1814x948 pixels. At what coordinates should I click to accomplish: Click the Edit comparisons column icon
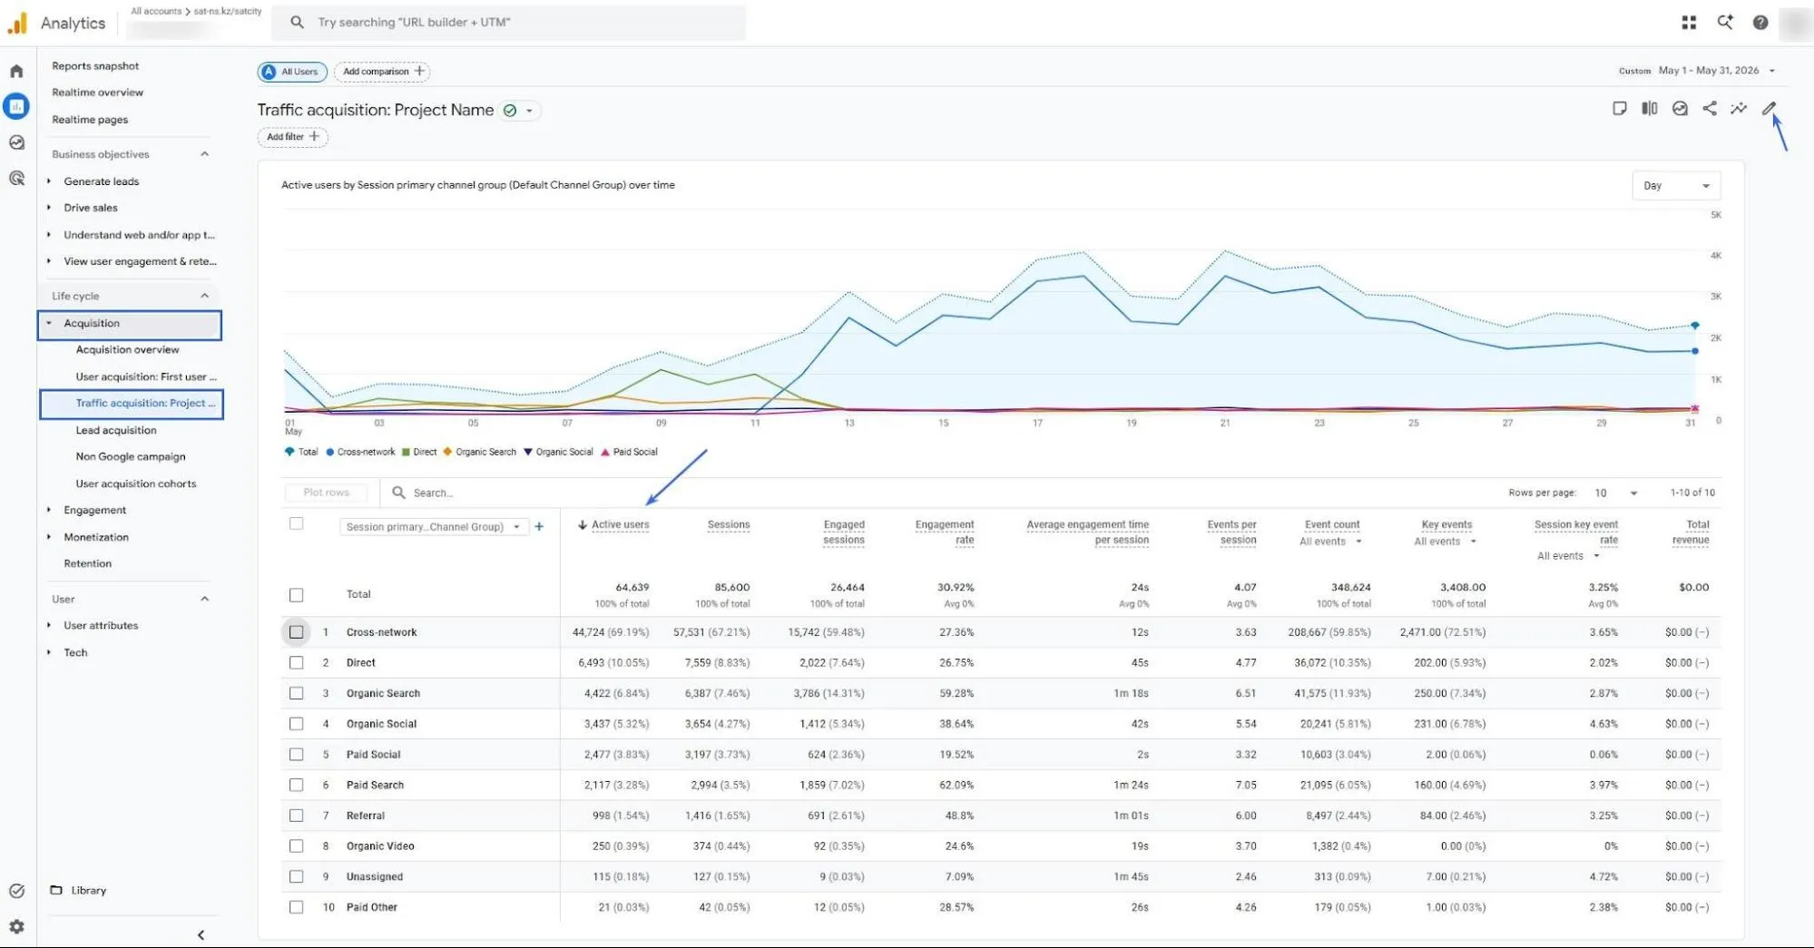tap(1649, 109)
